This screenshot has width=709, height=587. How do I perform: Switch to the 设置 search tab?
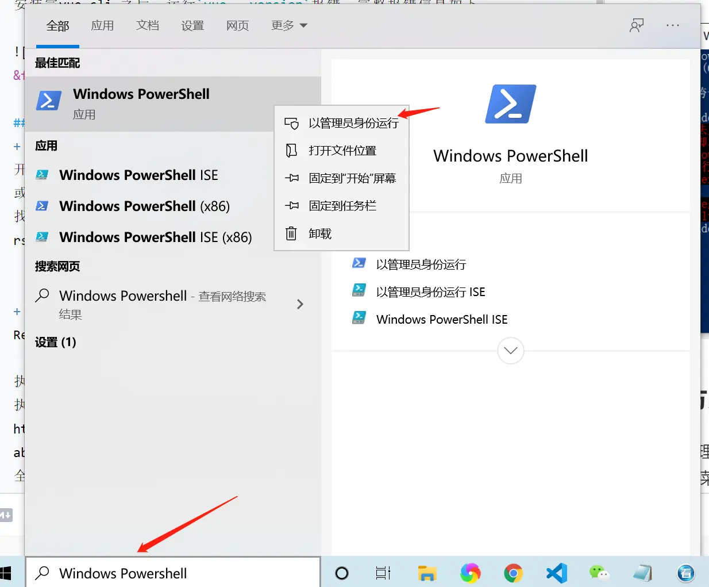pos(192,26)
